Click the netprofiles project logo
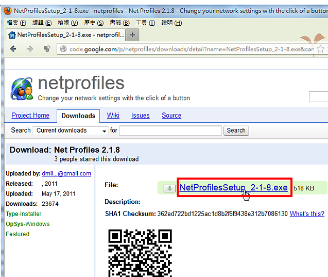The height and width of the screenshot is (277, 328). [22, 89]
